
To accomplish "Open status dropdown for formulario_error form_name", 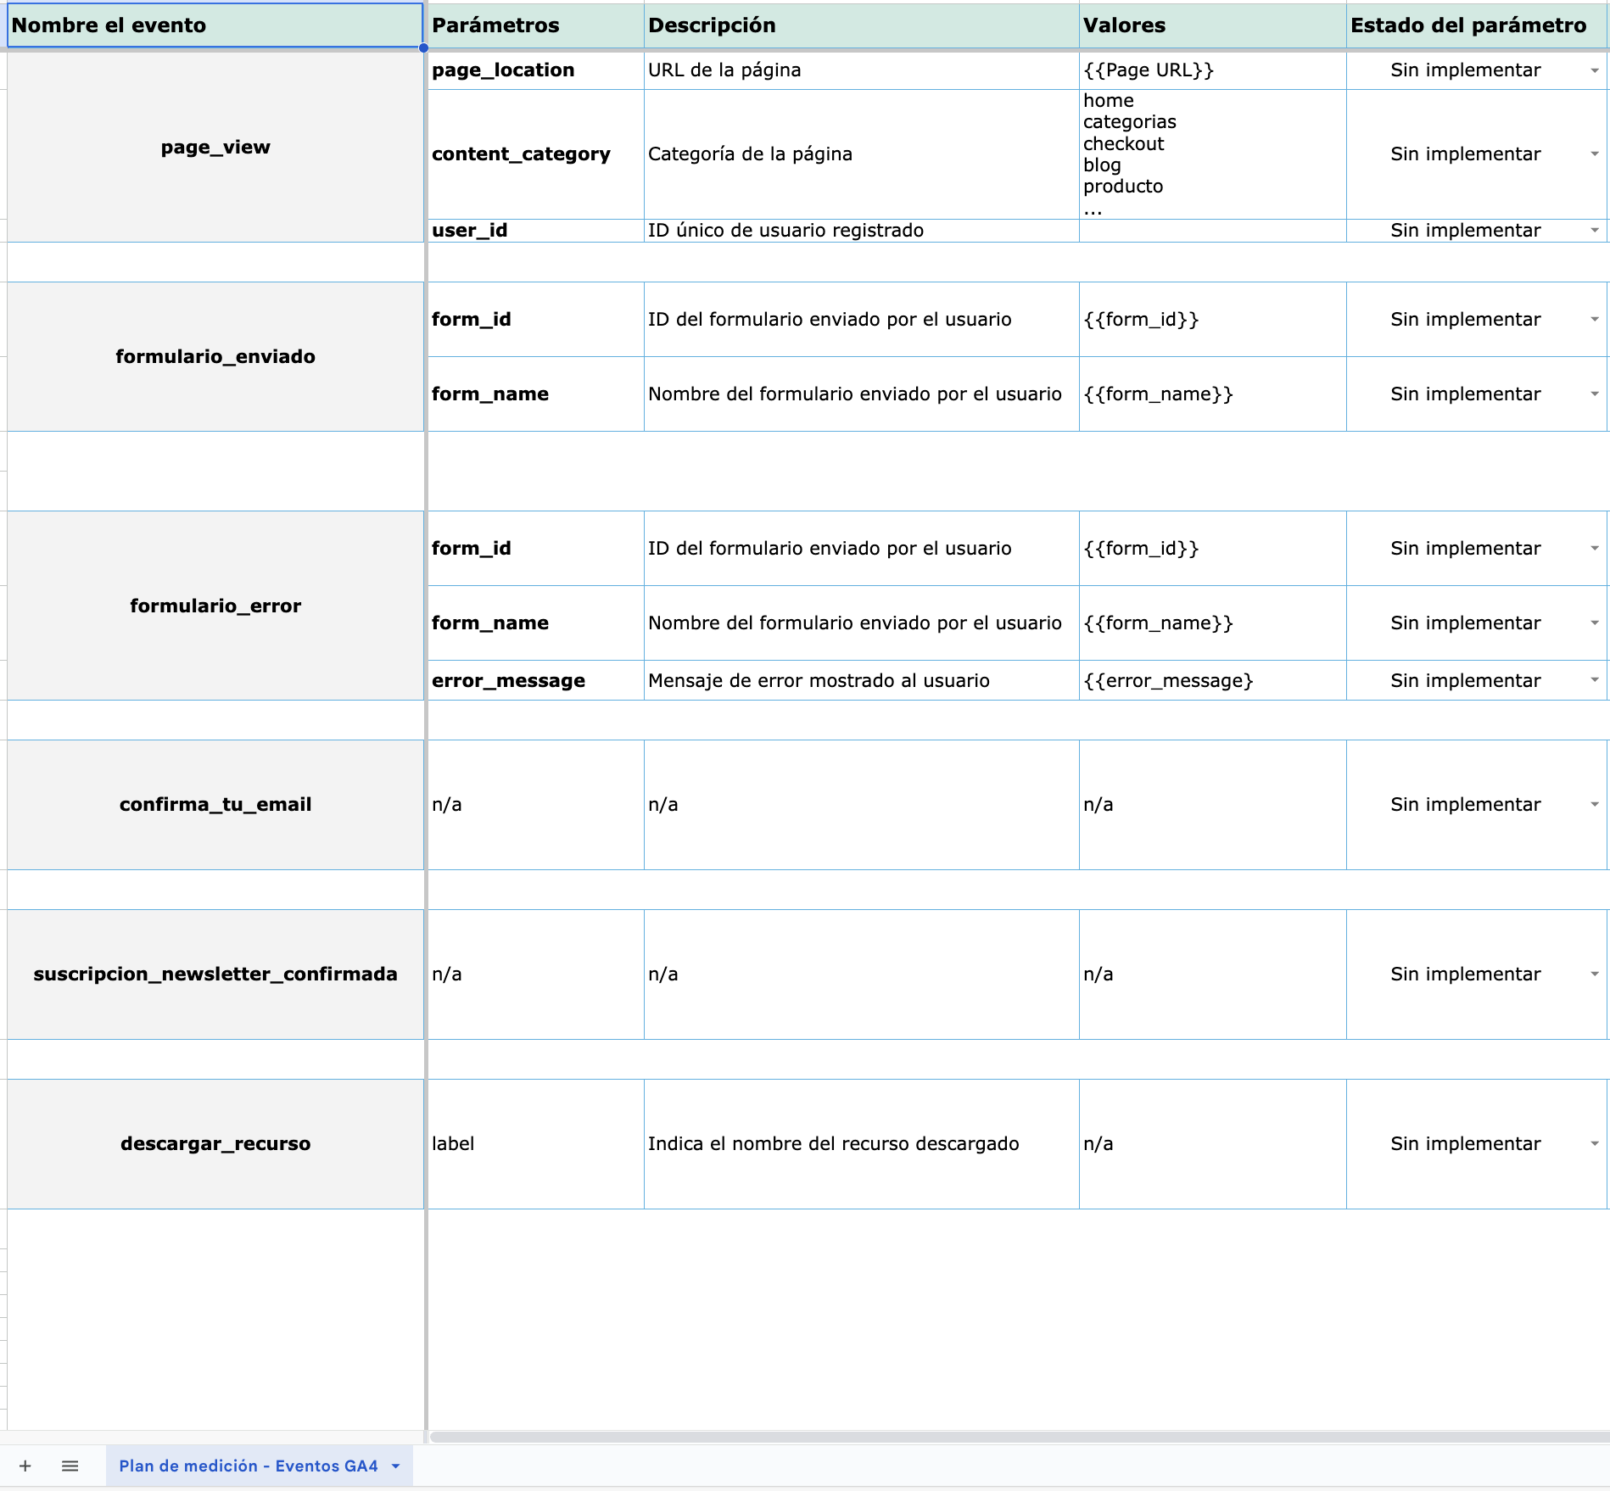I will [x=1595, y=623].
